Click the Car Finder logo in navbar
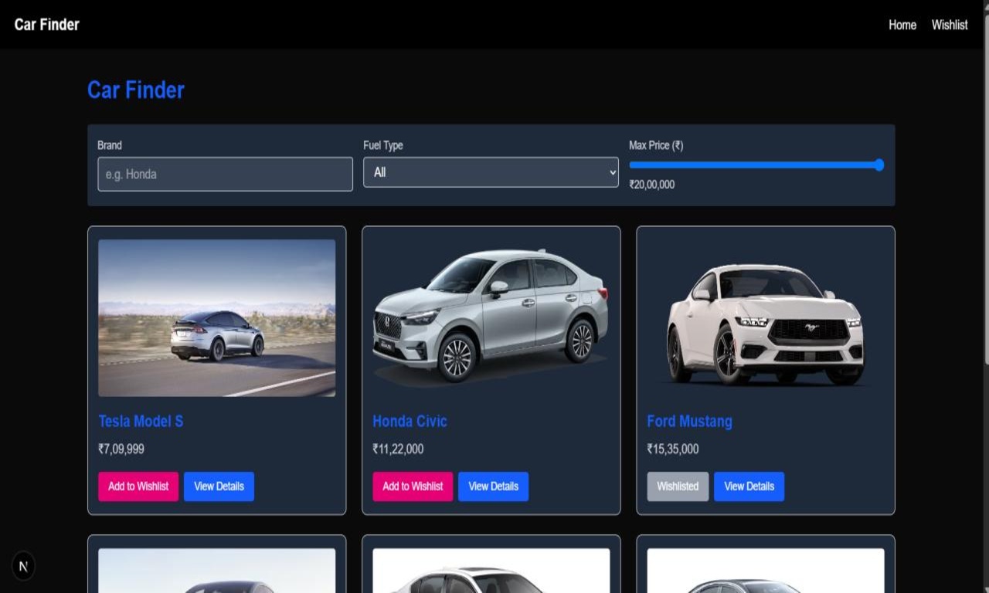This screenshot has height=593, width=989. pos(47,25)
